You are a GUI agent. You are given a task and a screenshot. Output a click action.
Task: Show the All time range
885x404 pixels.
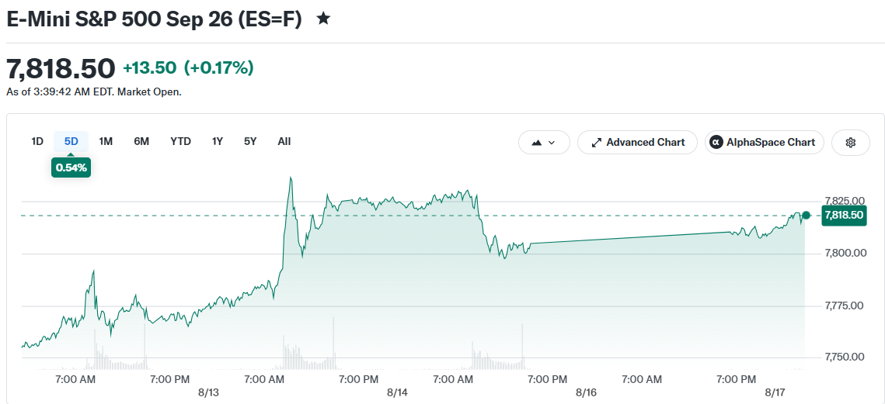point(284,141)
